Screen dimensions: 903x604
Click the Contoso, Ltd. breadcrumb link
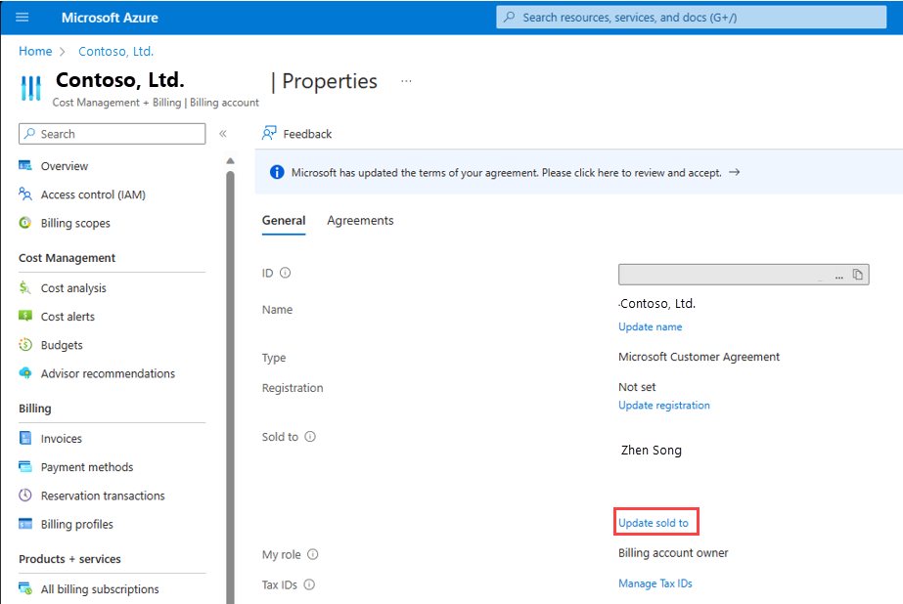click(x=115, y=51)
